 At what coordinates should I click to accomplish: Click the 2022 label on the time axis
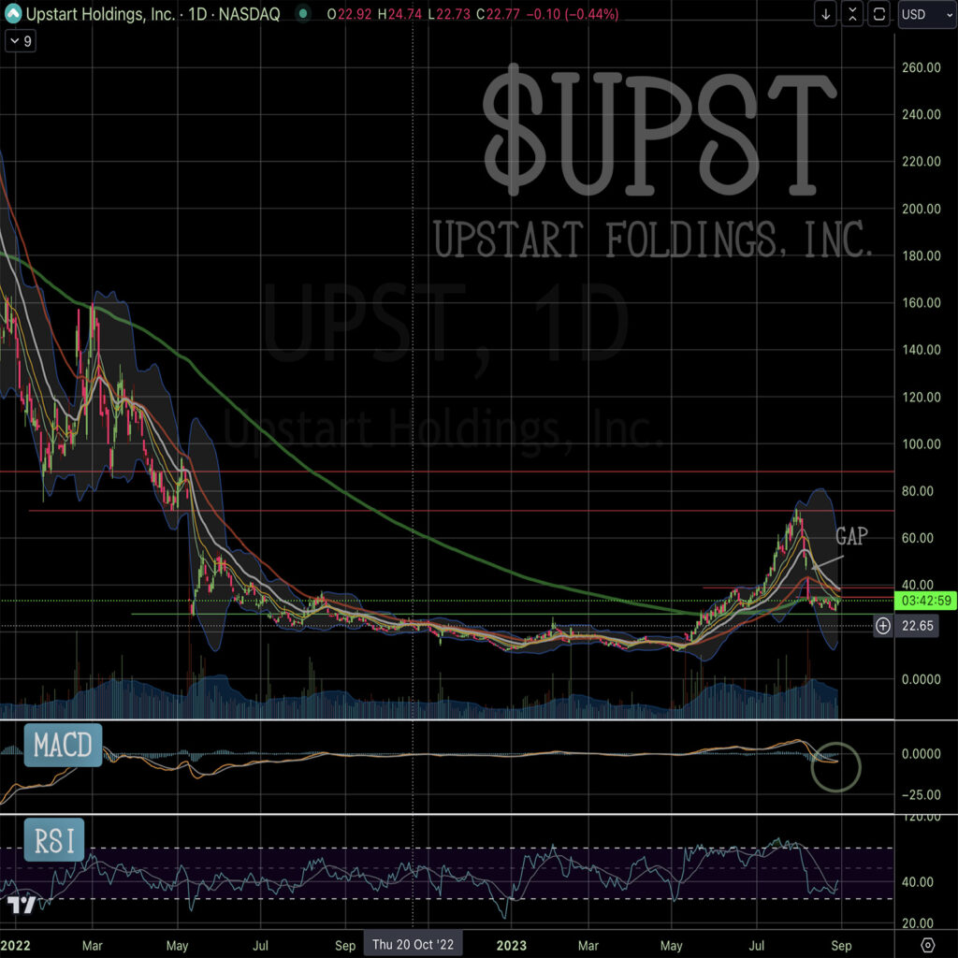(15, 946)
